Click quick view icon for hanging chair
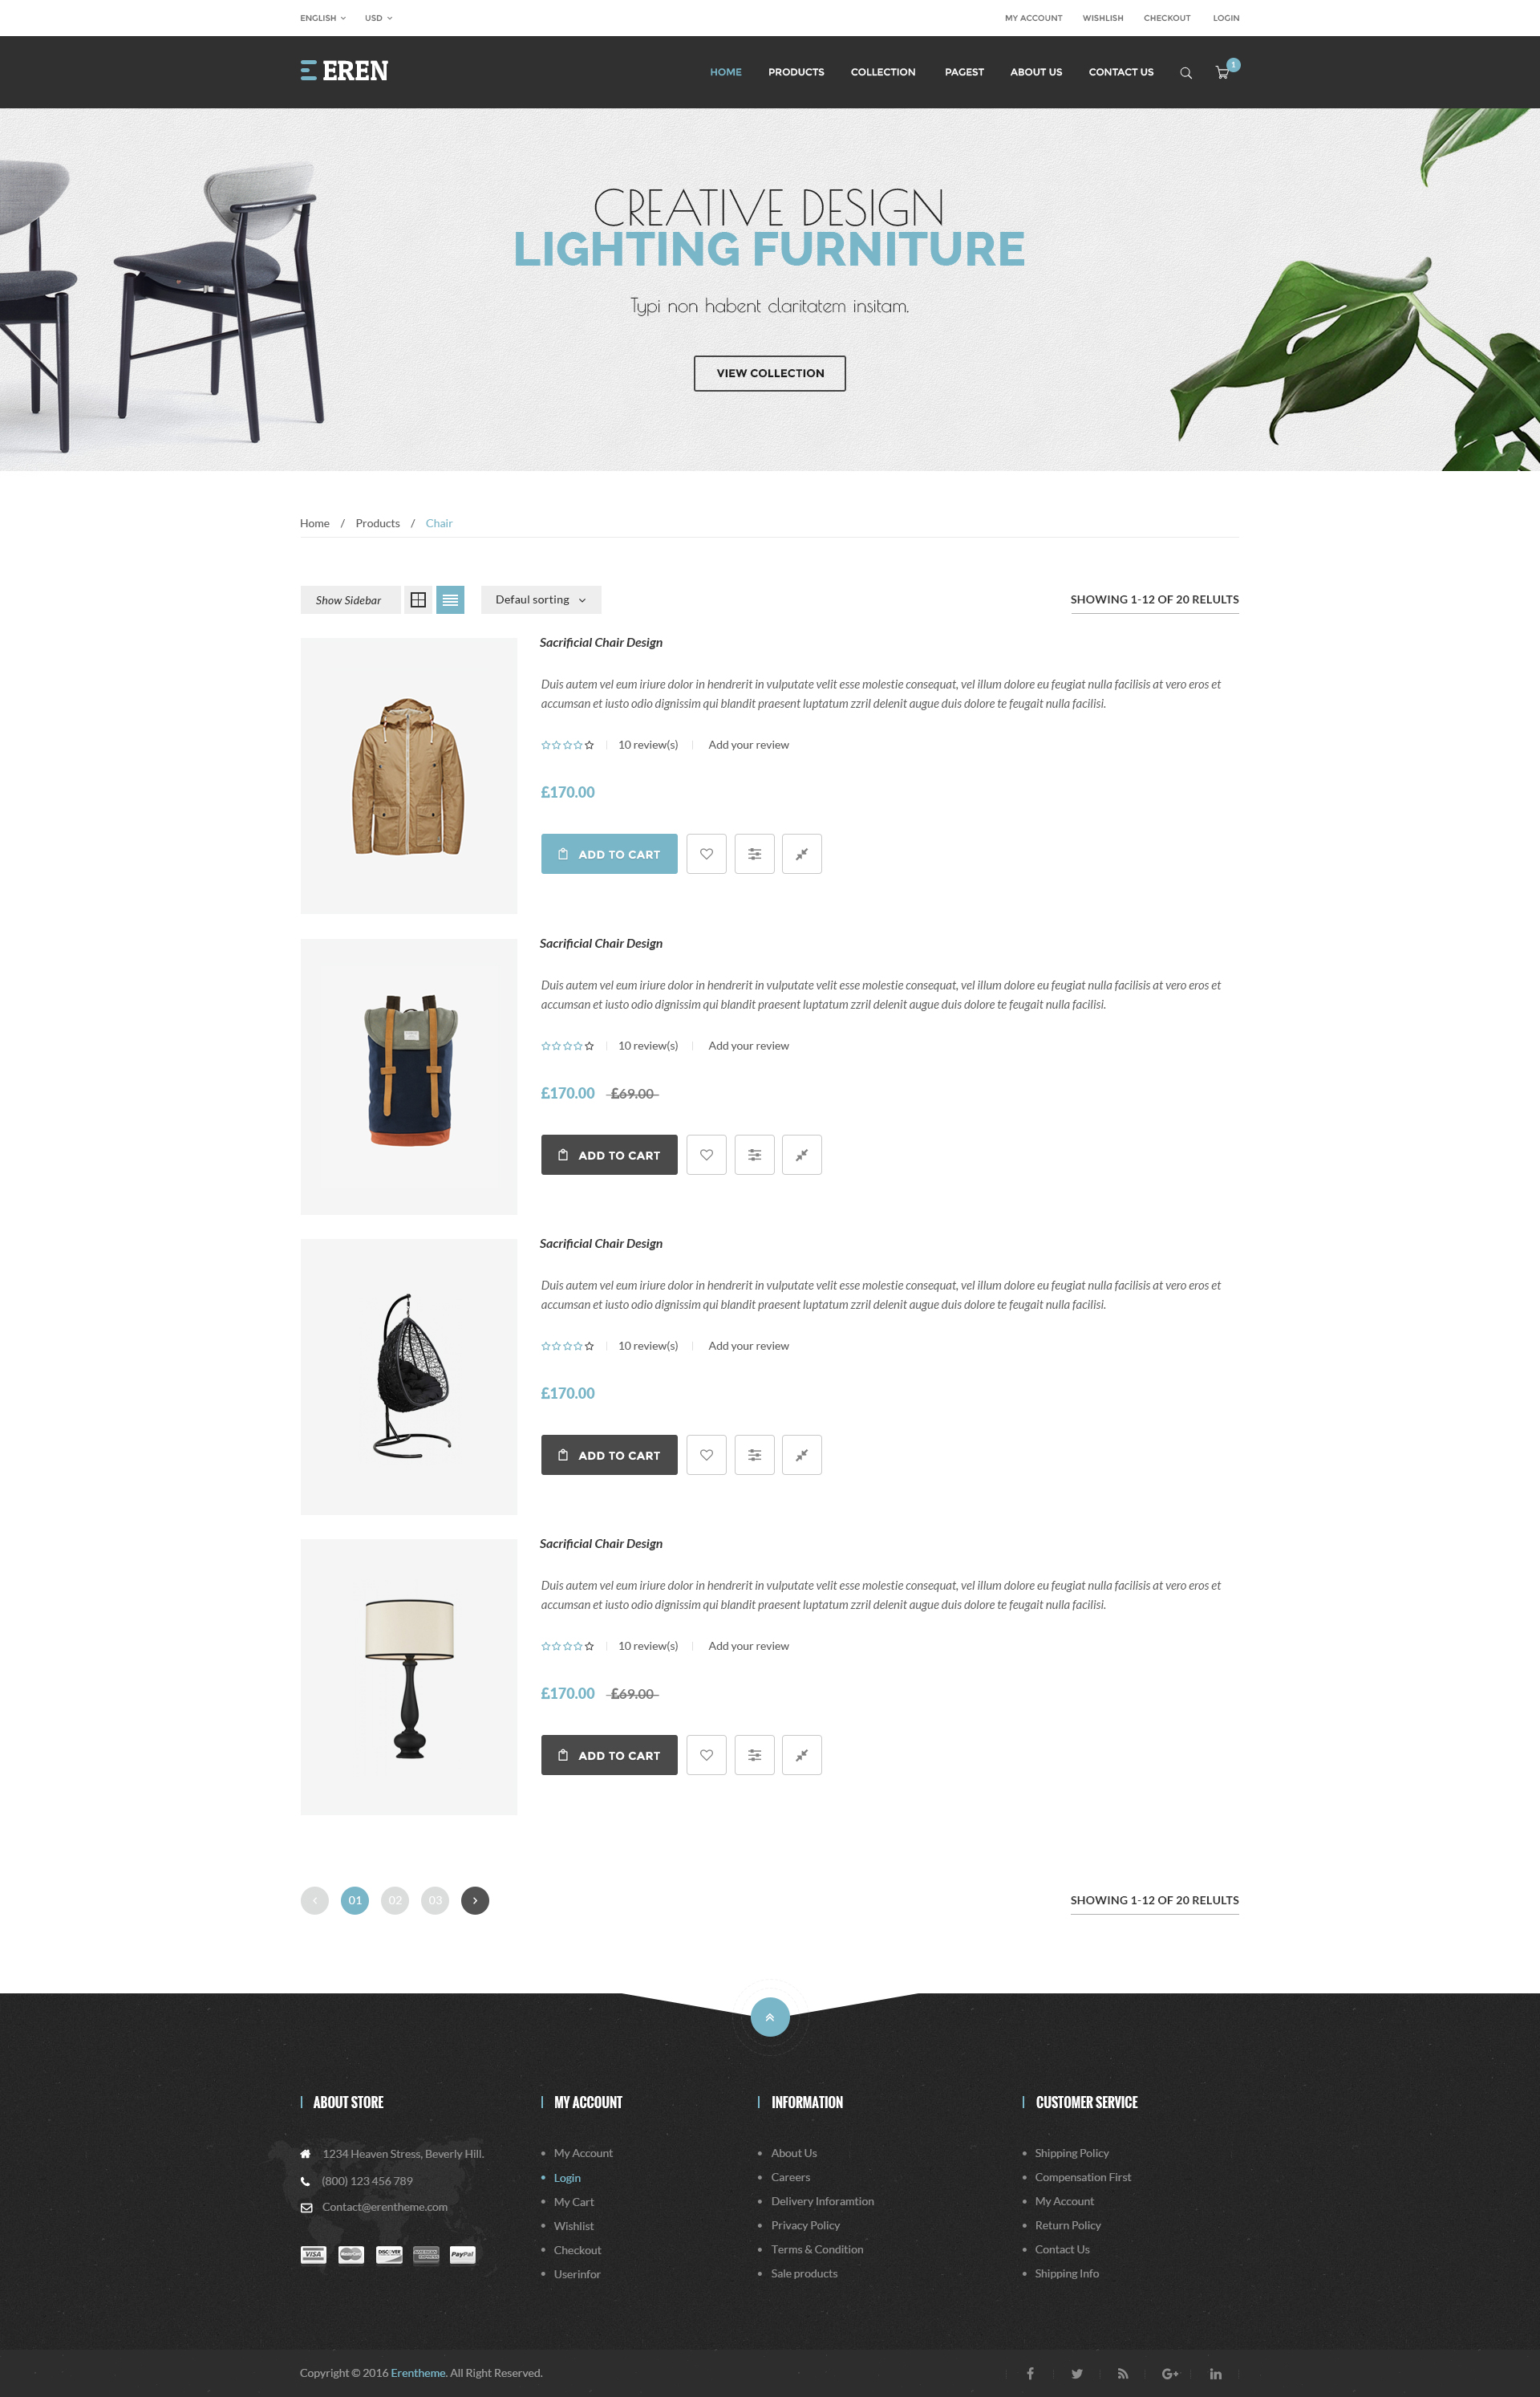The image size is (1540, 2397). pos(801,1455)
